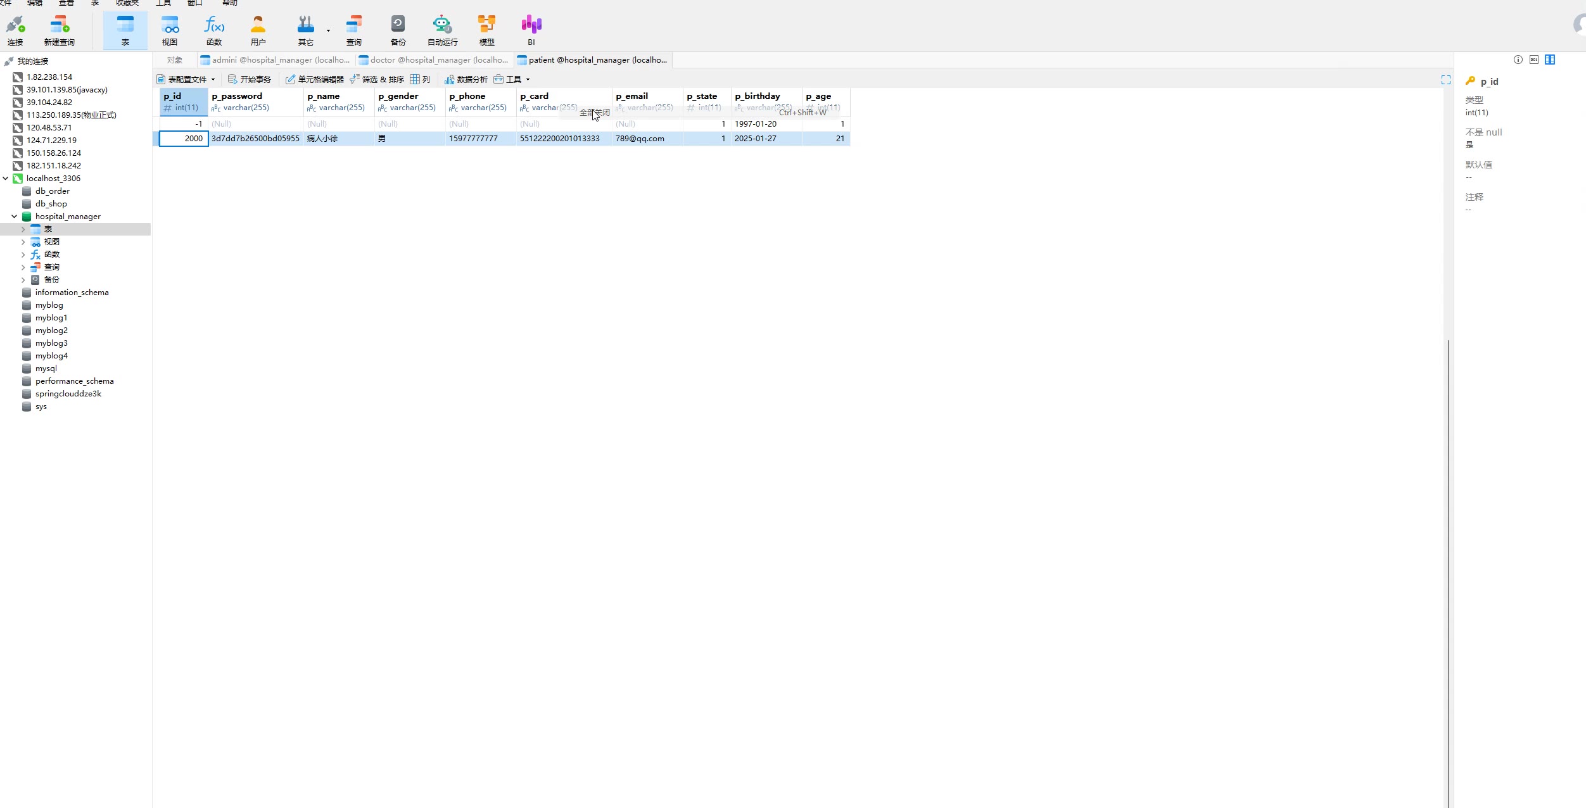Click the 新建查询 (New Query) toolbar icon

(59, 30)
